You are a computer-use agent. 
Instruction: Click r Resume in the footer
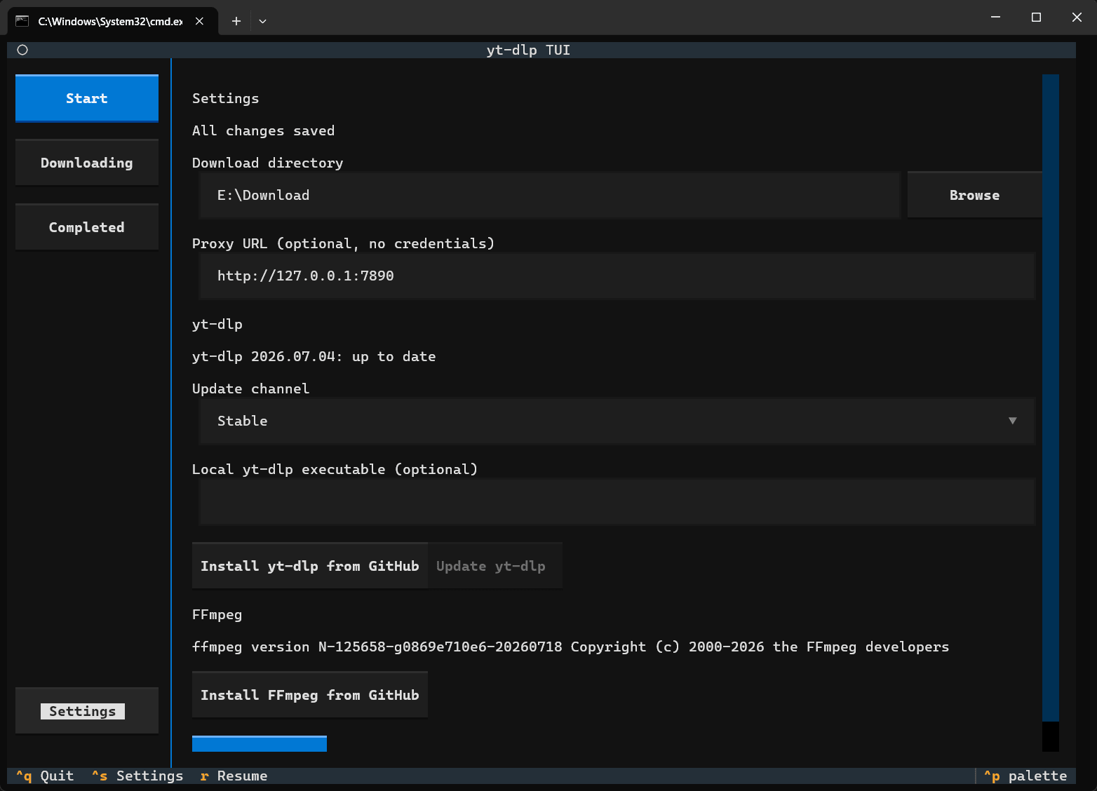[234, 776]
